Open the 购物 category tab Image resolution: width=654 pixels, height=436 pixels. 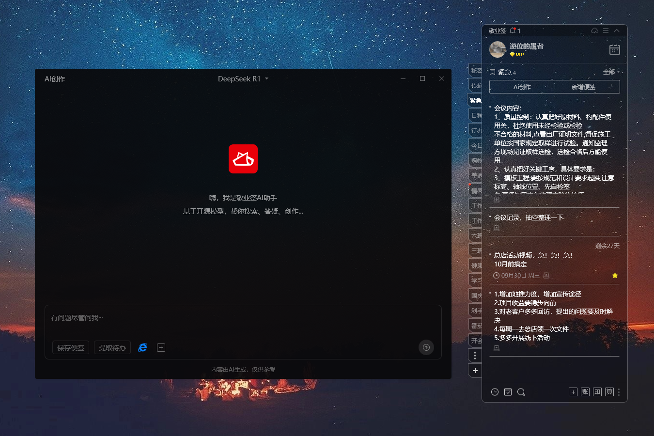pos(476,160)
